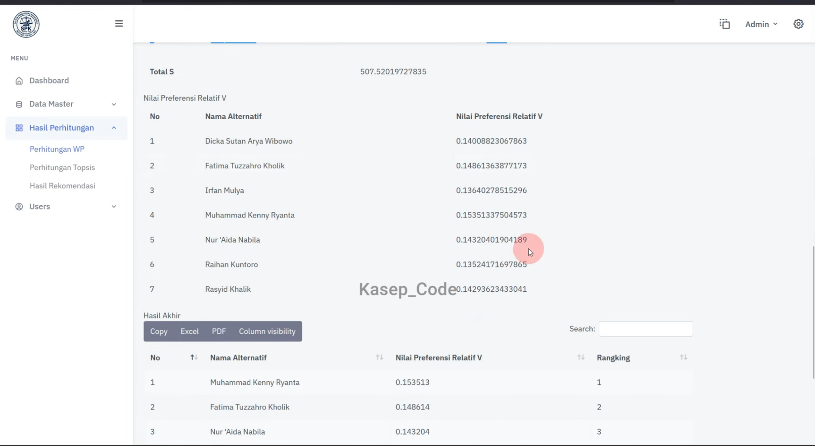Collapse the Hasil Perhitungan chevron

114,128
